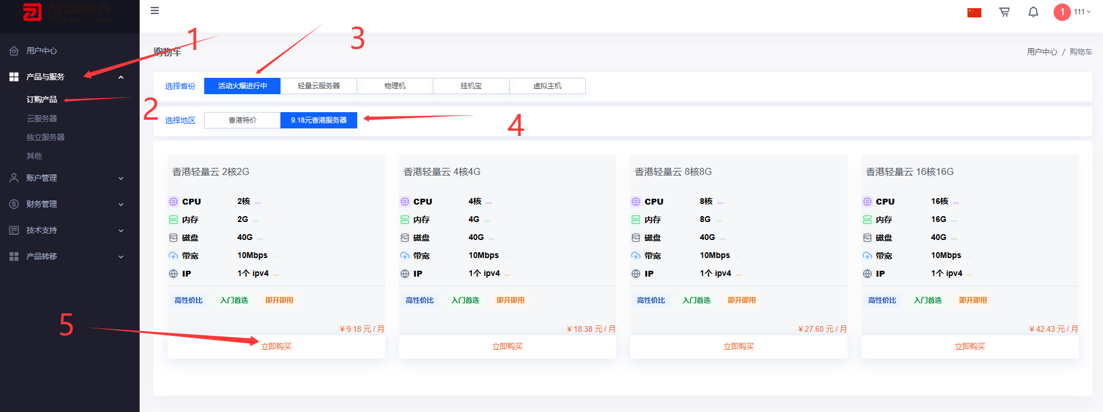Screen dimensions: 1103x412
Task: Click the red user avatar icon
Action: (x=1062, y=12)
